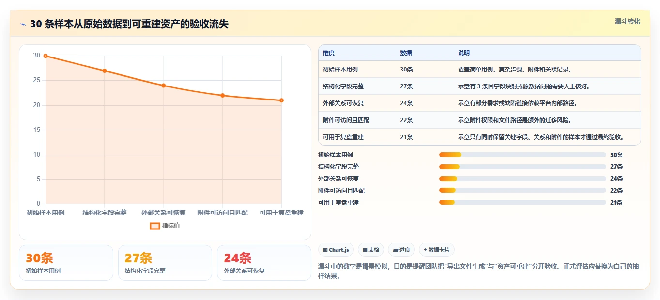The width and height of the screenshot is (660, 300).
Task: Click the chart point for 可用于复盘重建
Action: [x=281, y=100]
